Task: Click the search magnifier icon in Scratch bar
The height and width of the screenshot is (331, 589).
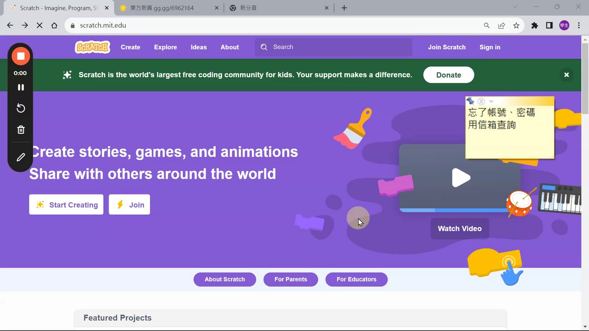Action: click(264, 47)
